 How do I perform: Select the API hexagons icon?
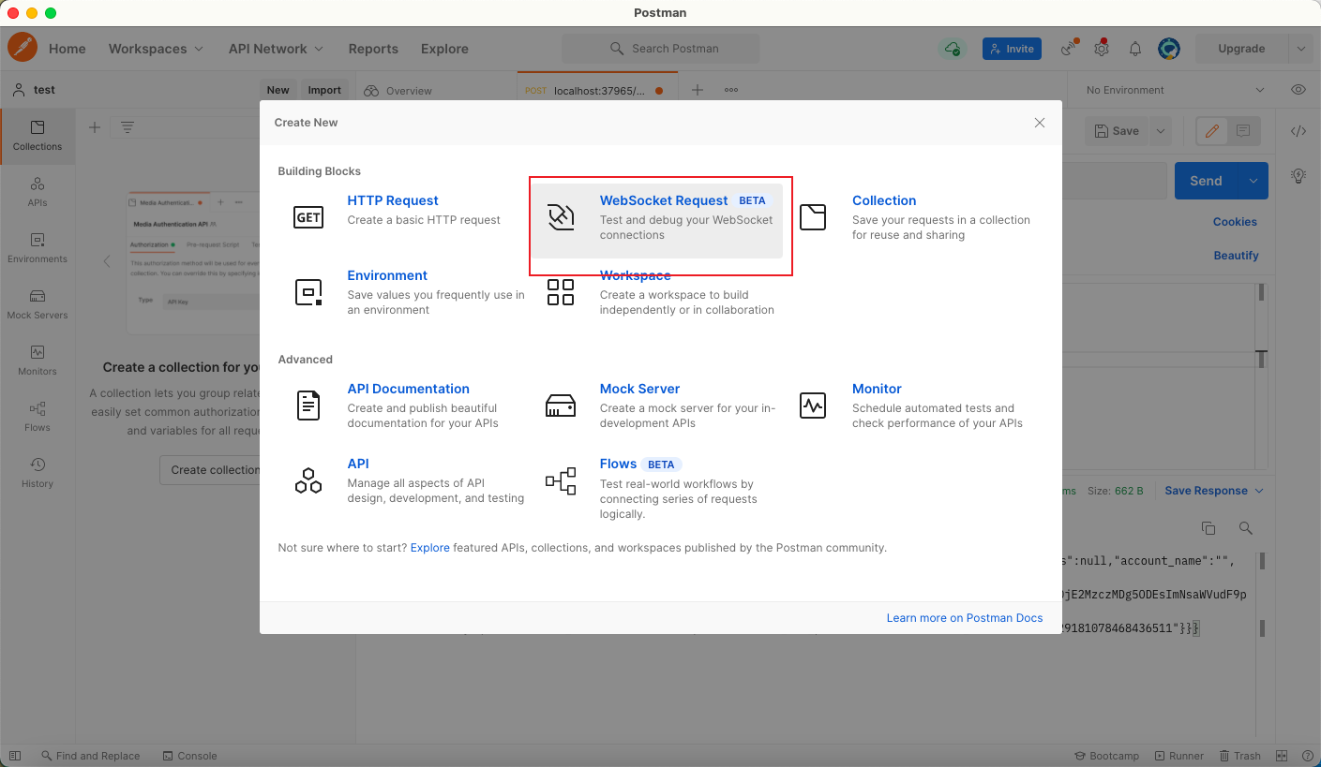pyautogui.click(x=308, y=480)
